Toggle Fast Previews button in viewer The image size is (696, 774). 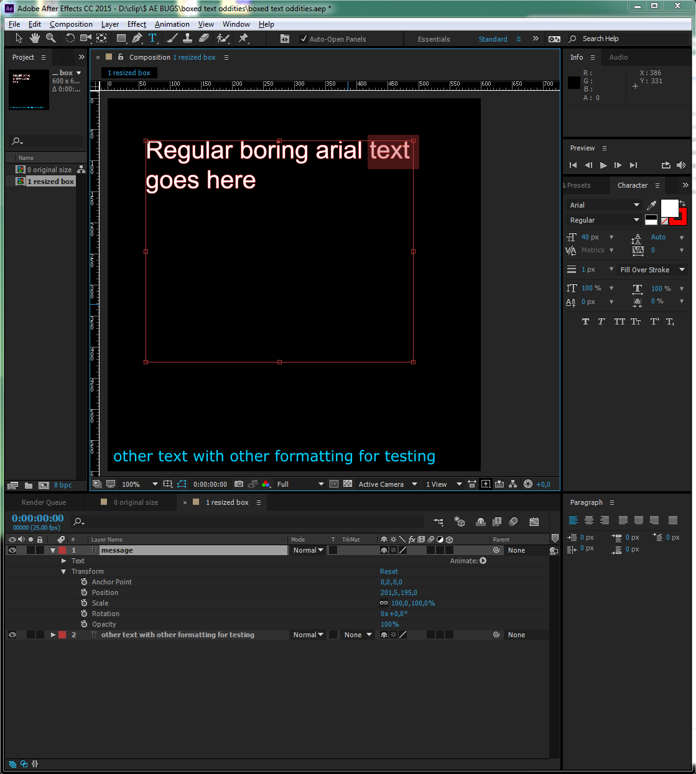pyautogui.click(x=486, y=484)
